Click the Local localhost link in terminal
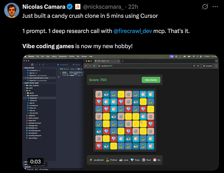The image size is (224, 173). [76, 72]
